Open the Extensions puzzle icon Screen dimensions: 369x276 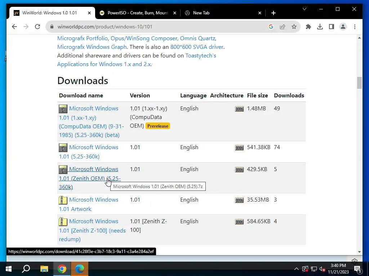(x=308, y=27)
